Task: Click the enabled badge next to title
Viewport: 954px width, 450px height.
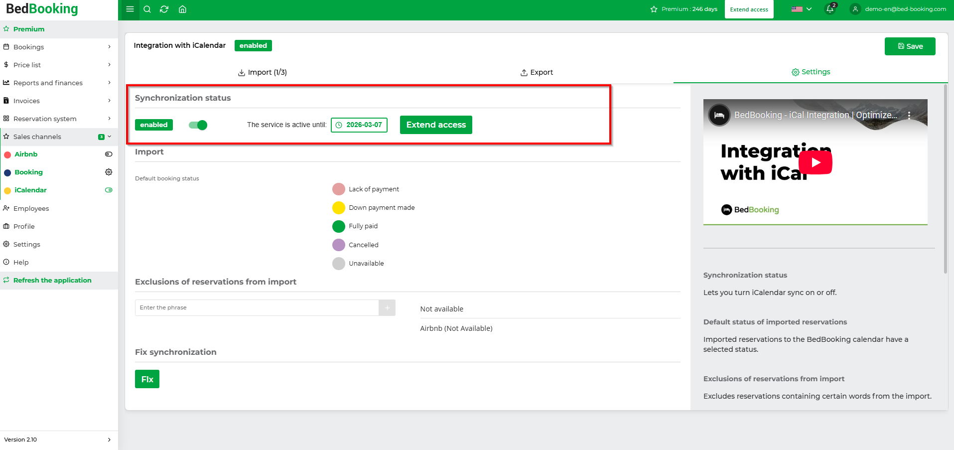Action: click(253, 45)
